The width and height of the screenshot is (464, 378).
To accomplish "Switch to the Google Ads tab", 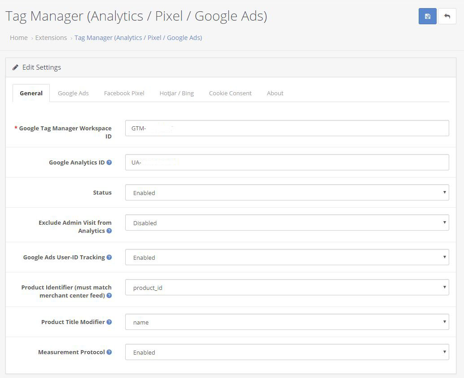I will coord(73,93).
